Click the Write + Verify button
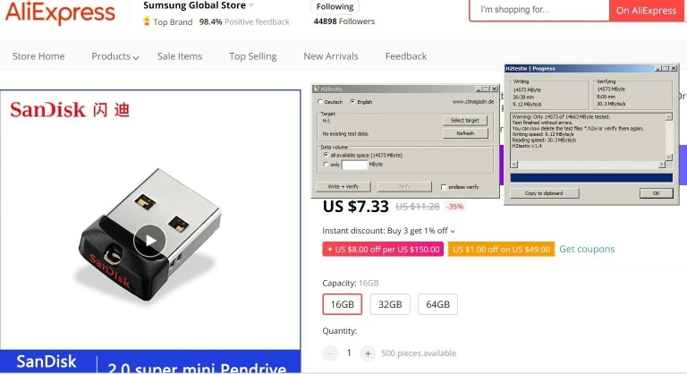This screenshot has width=687, height=374. coord(343,187)
